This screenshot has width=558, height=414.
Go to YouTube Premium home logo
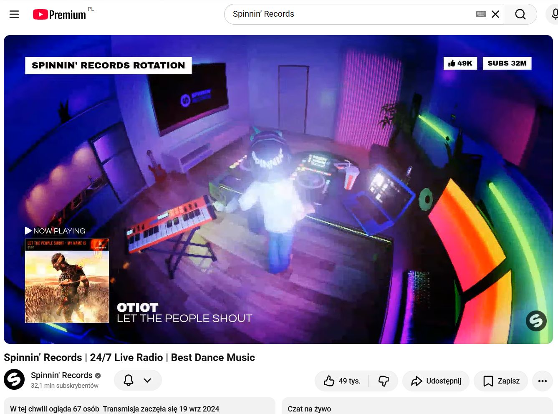pos(59,15)
